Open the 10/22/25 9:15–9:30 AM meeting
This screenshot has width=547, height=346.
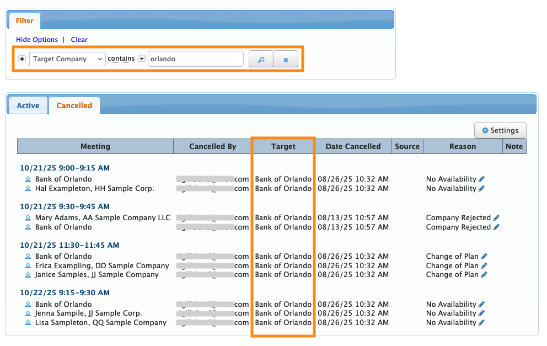point(65,292)
